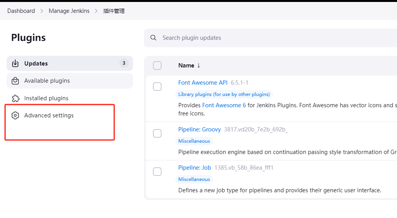This screenshot has height=218, width=397.
Task: Open the Installed plugins tab
Action: 70,98
